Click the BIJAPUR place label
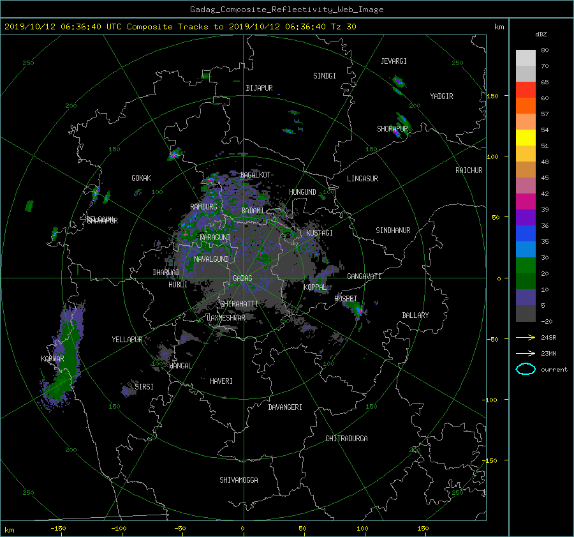The height and width of the screenshot is (537, 574). pos(259,88)
